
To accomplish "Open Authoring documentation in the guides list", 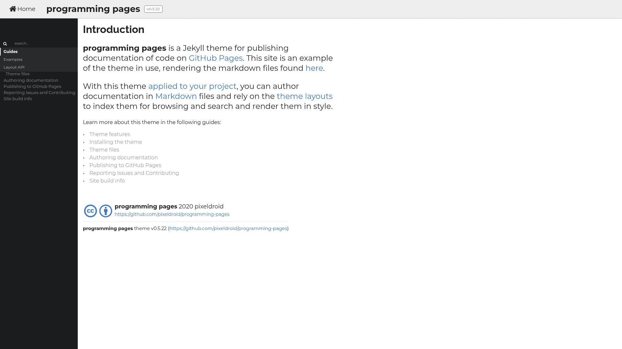I will coord(124,158).
